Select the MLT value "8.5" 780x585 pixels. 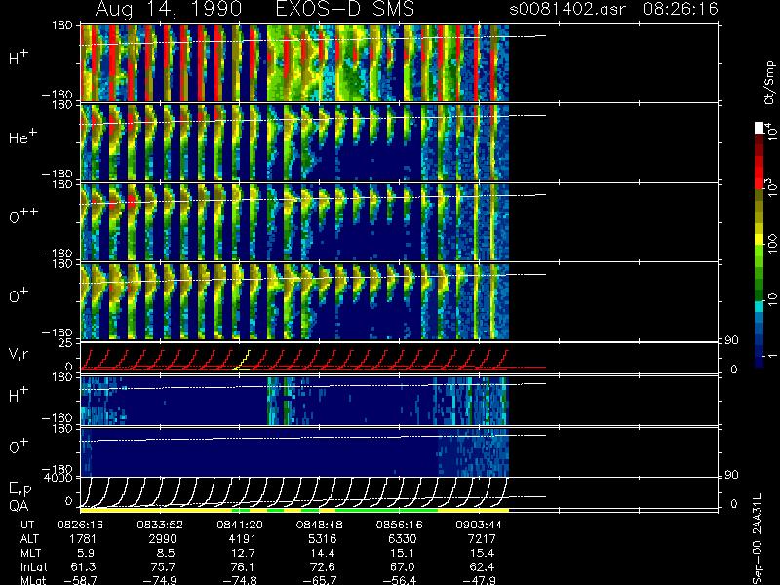pos(166,553)
